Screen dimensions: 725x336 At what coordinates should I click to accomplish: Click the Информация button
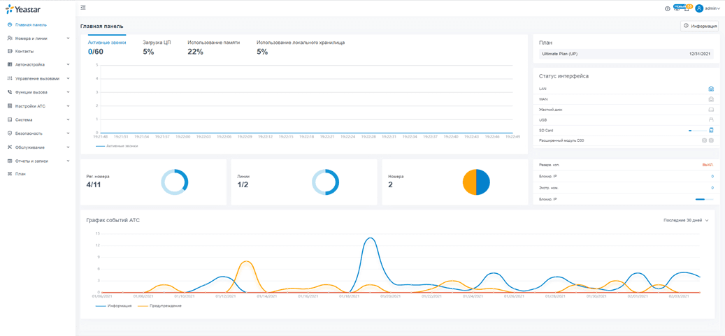pos(699,27)
